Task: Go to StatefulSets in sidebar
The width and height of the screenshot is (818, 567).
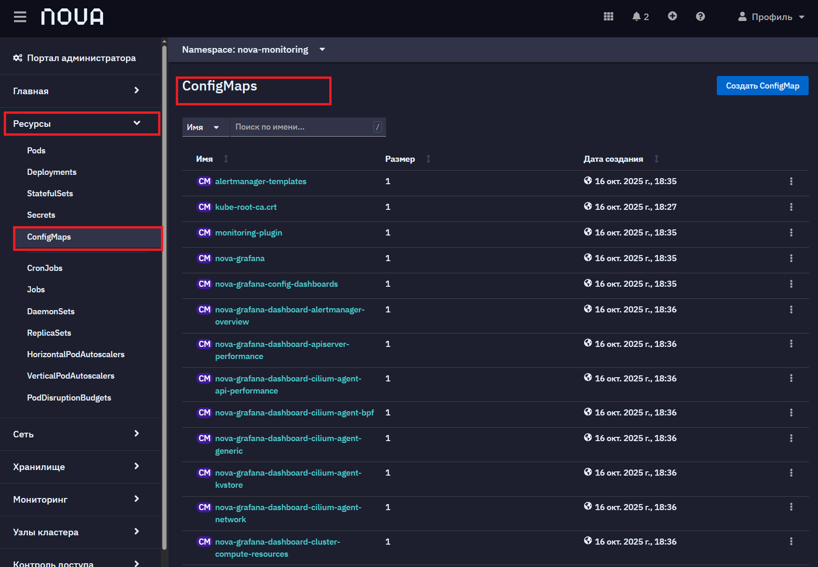Action: pyautogui.click(x=50, y=194)
